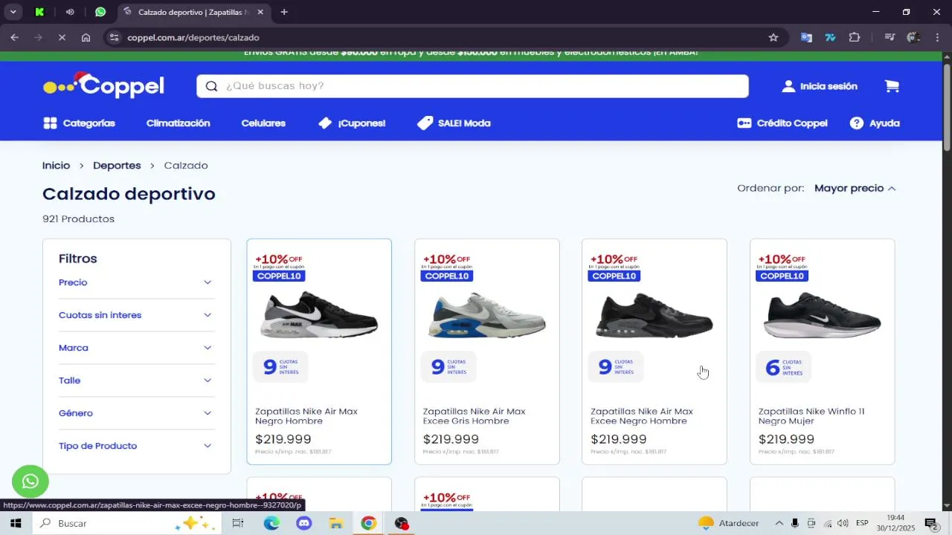Image resolution: width=952 pixels, height=535 pixels.
Task: Open Task View on the taskbar
Action: click(x=238, y=523)
